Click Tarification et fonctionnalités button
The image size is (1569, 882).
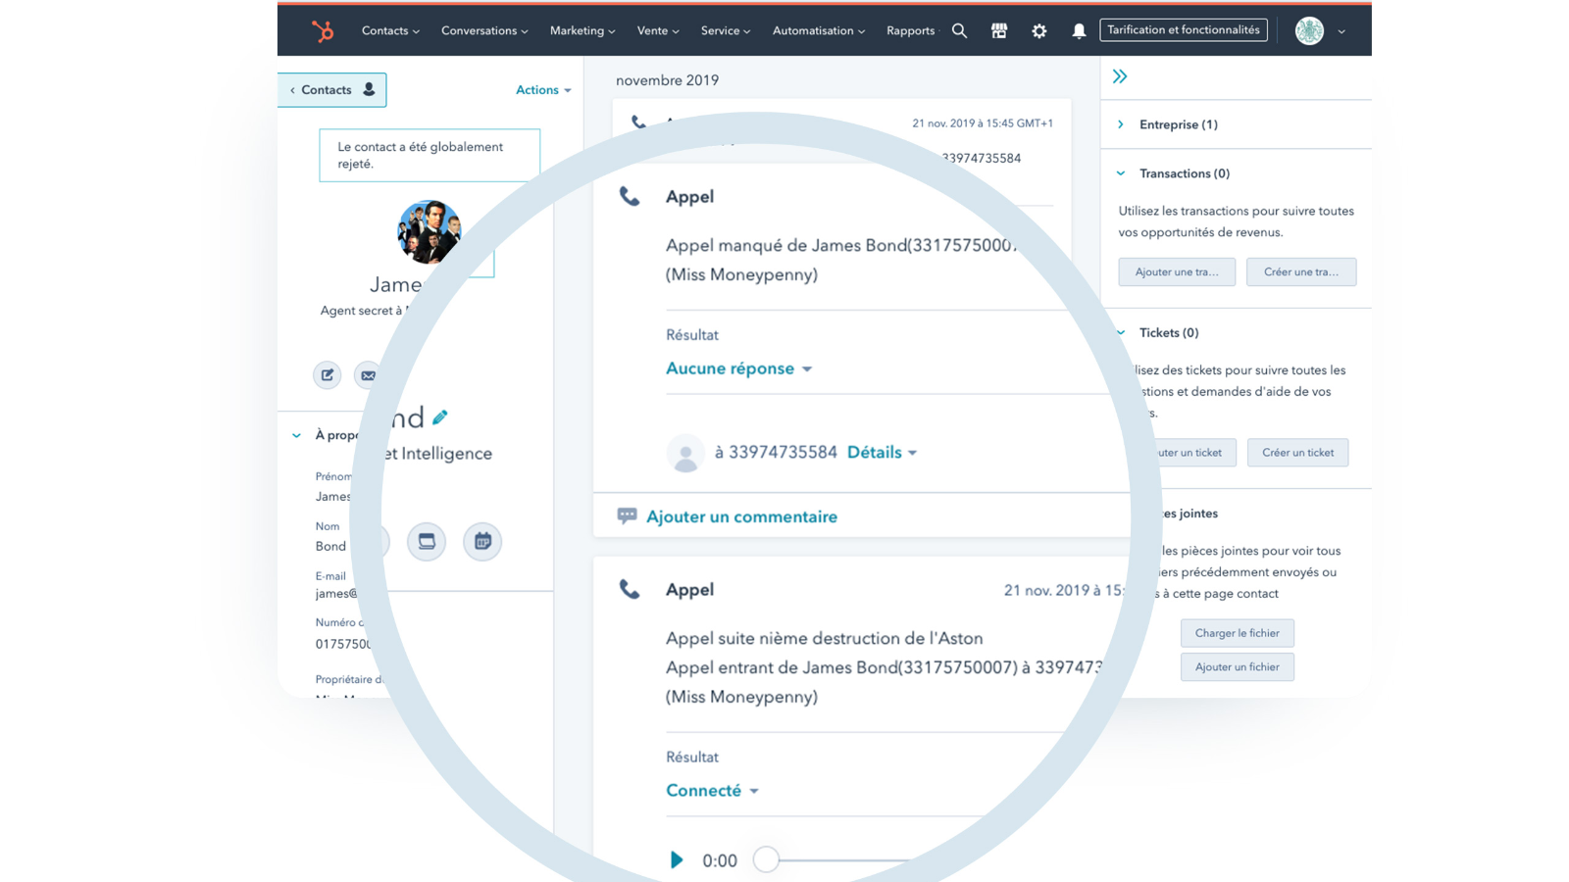pos(1183,30)
